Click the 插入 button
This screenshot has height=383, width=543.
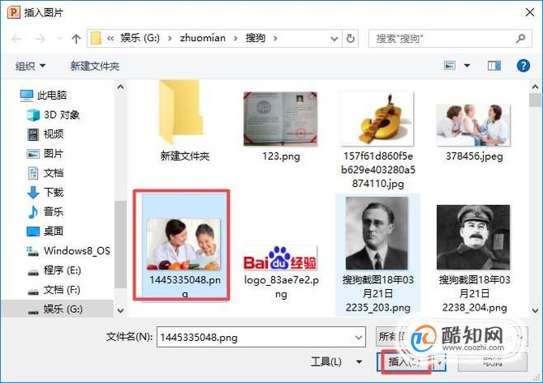pos(405,362)
